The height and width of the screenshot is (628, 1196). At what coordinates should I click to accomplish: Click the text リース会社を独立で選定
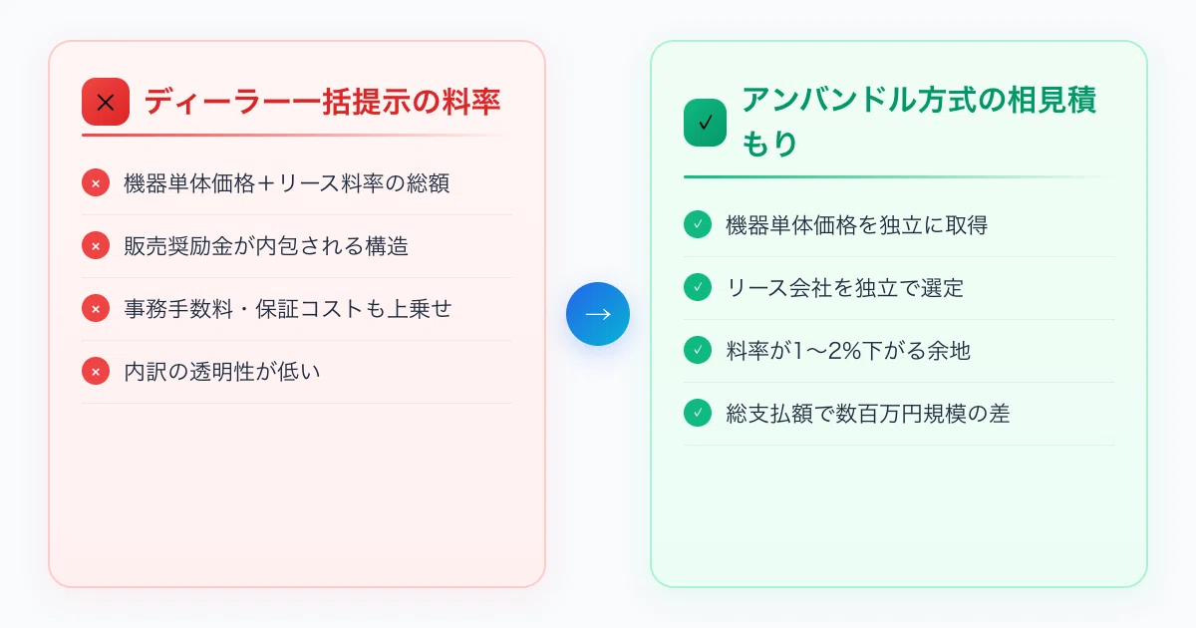[x=845, y=288]
